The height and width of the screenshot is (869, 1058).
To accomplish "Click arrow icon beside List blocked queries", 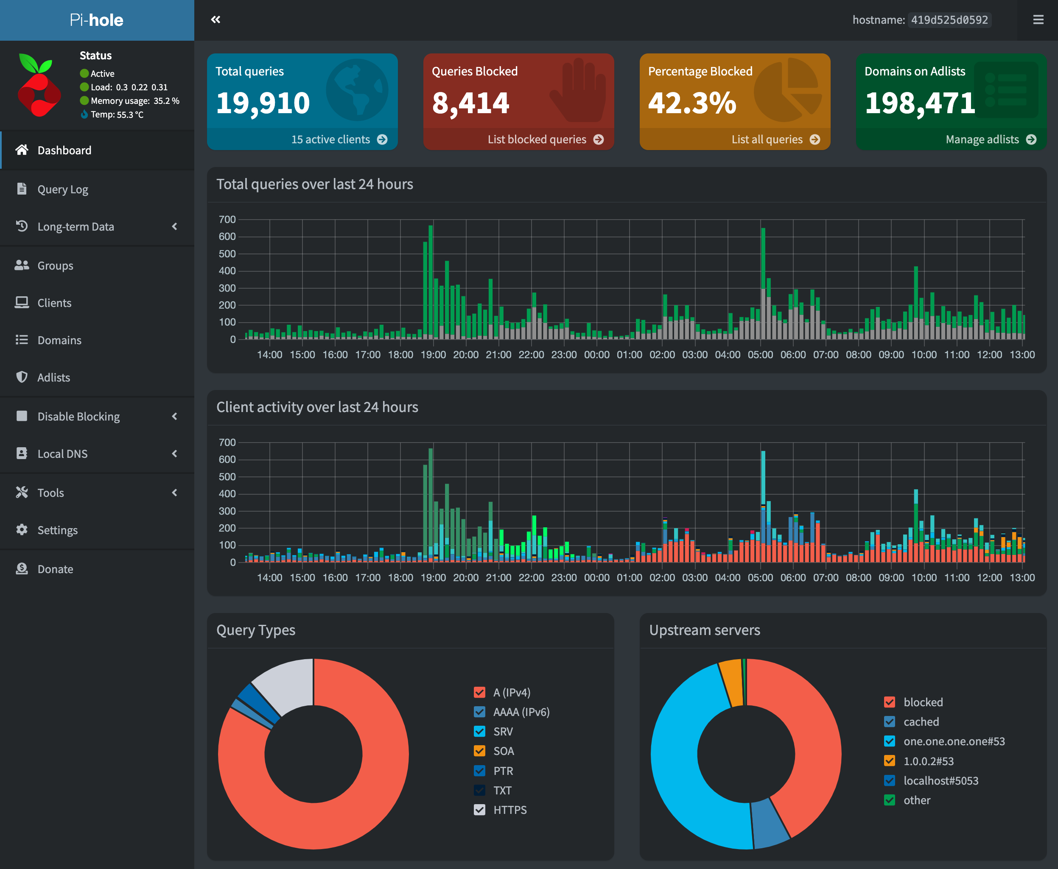I will pyautogui.click(x=599, y=139).
